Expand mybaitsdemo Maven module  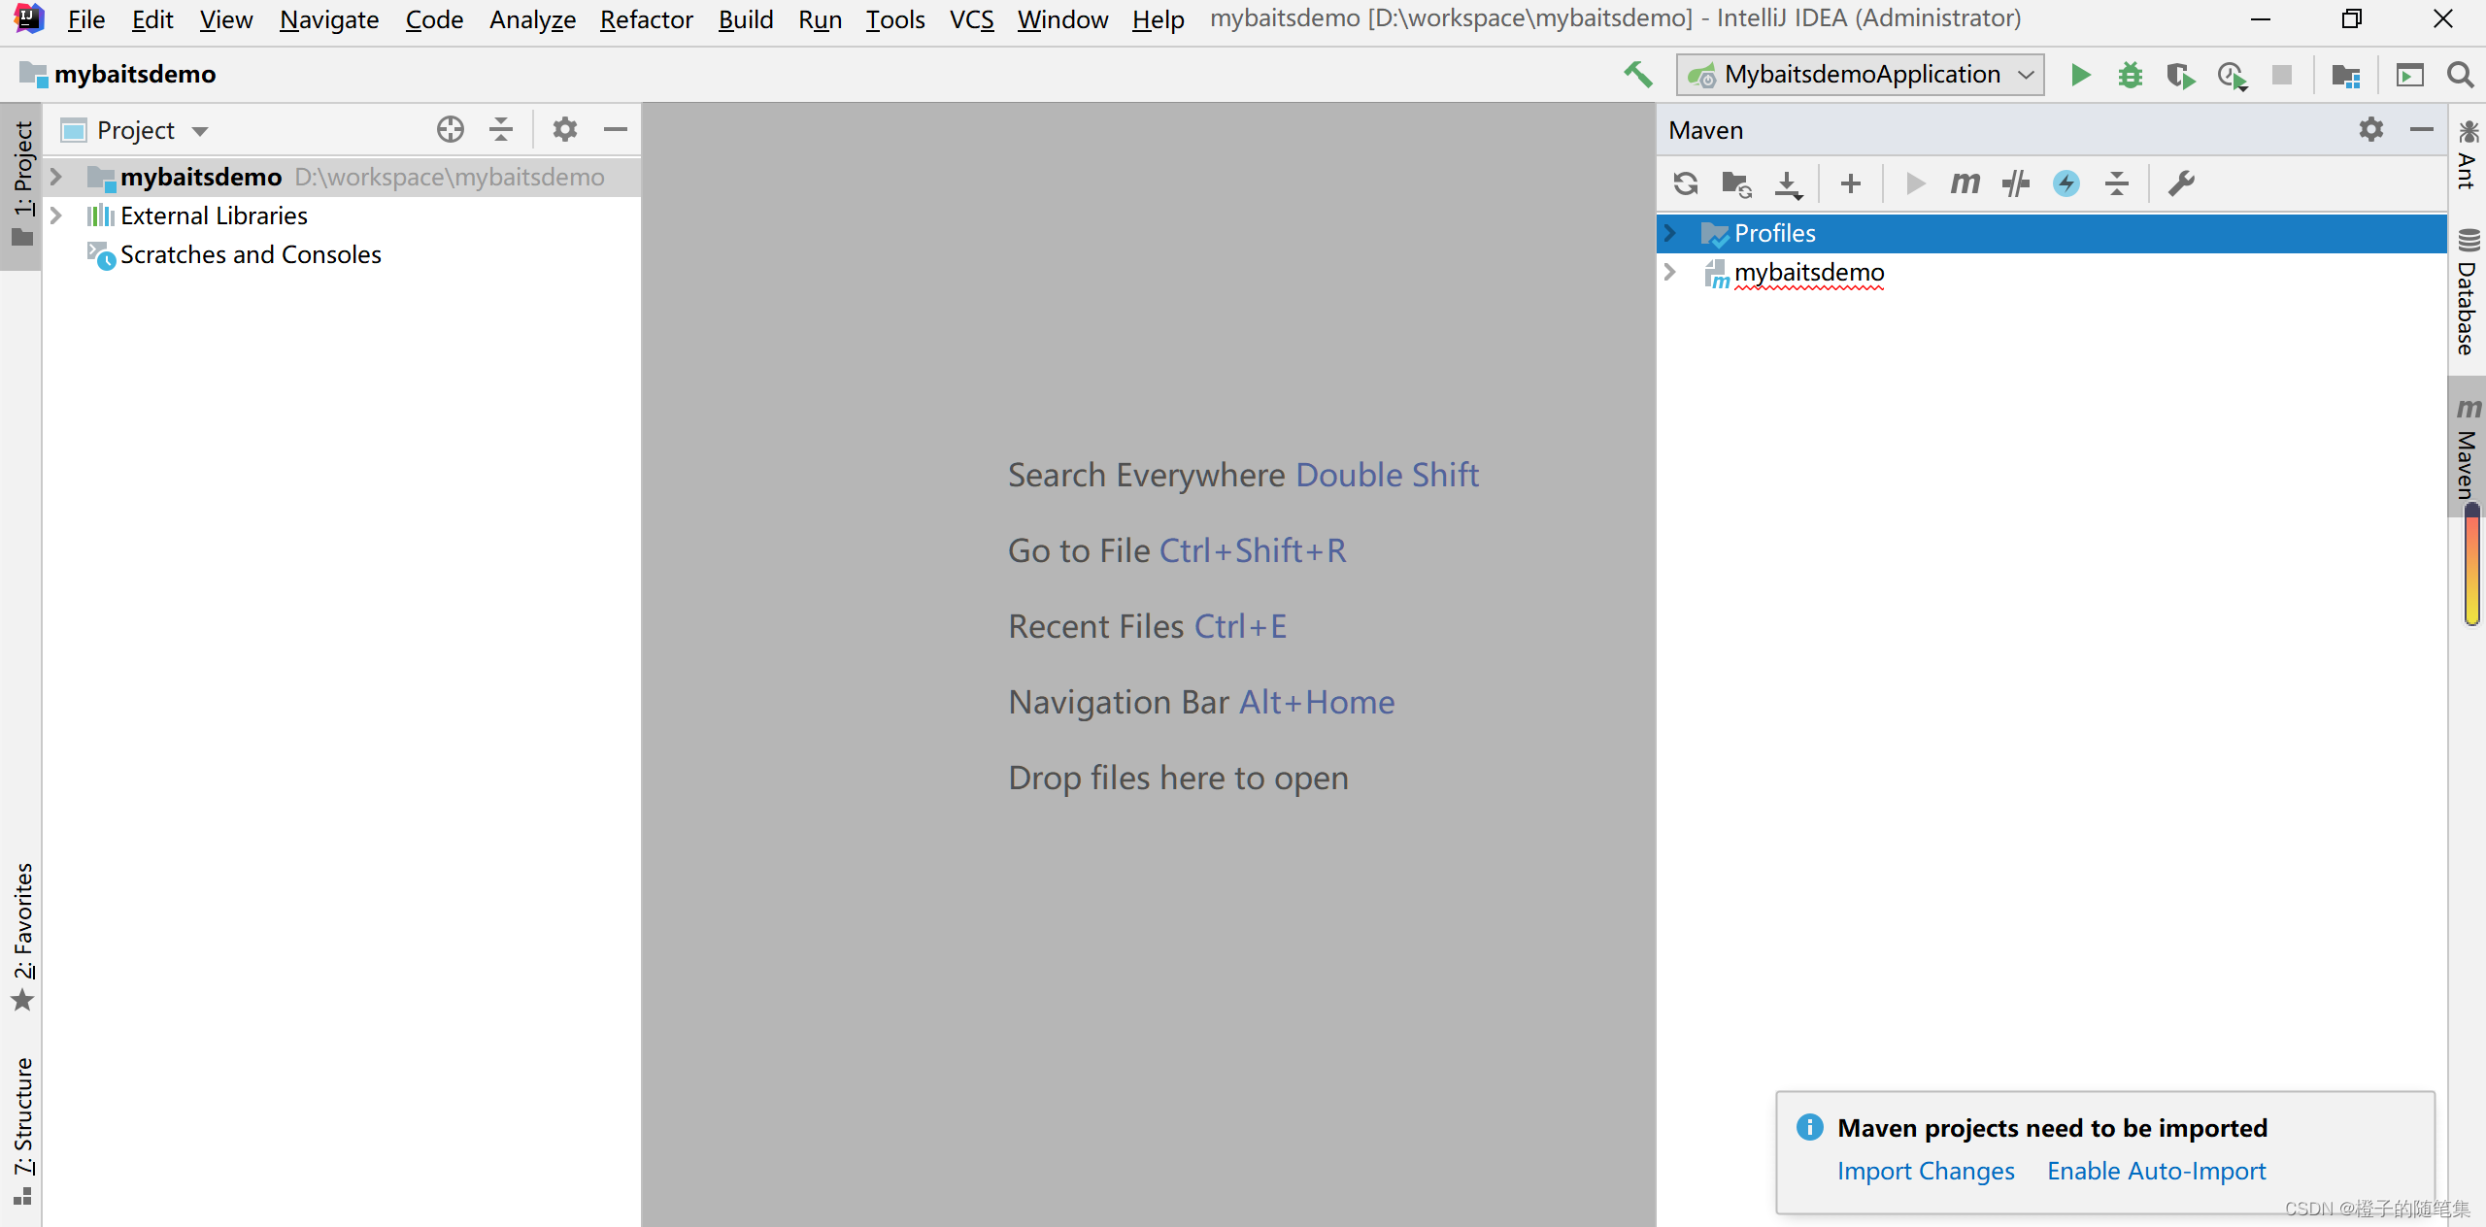1670,272
